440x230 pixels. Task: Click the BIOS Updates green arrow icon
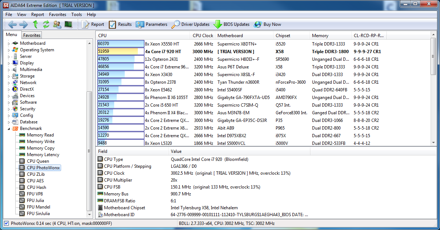(x=218, y=24)
